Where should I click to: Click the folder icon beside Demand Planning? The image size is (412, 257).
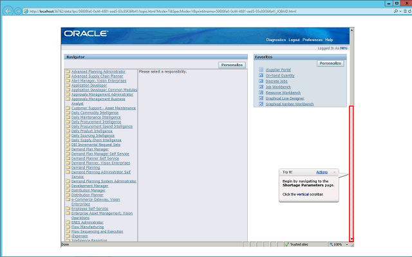(x=68, y=167)
